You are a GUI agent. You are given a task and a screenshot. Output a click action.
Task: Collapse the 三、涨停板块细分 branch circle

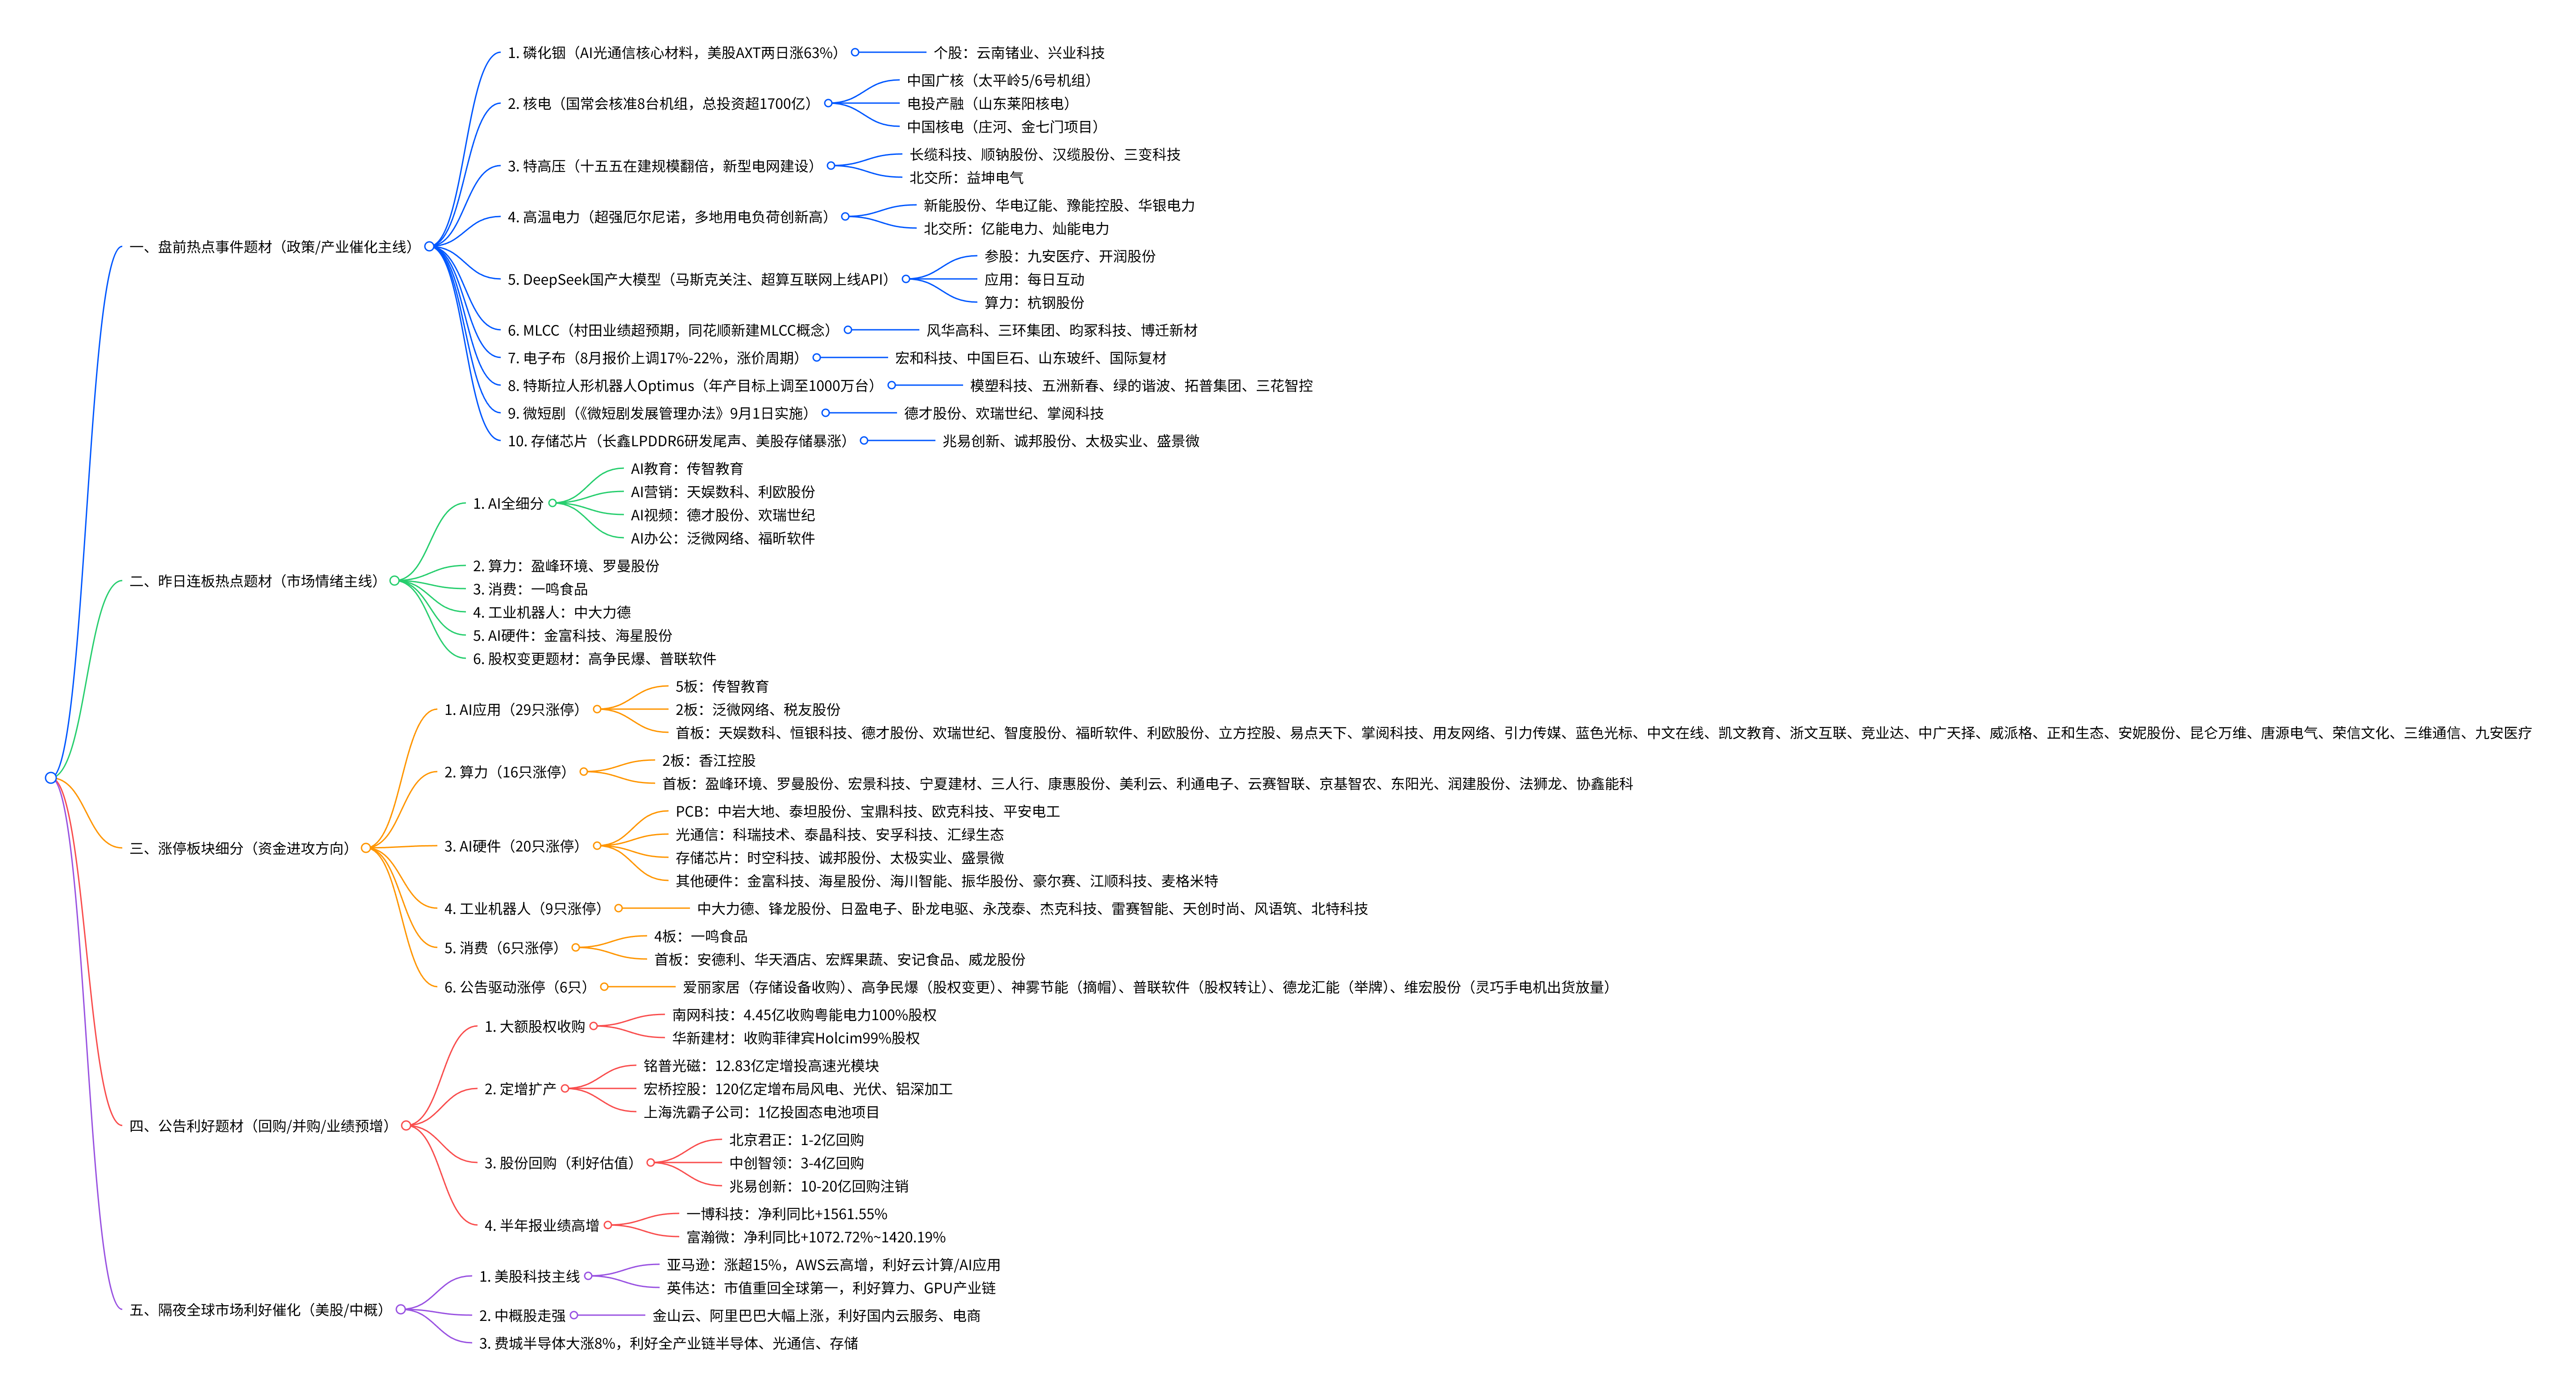pyautogui.click(x=366, y=847)
